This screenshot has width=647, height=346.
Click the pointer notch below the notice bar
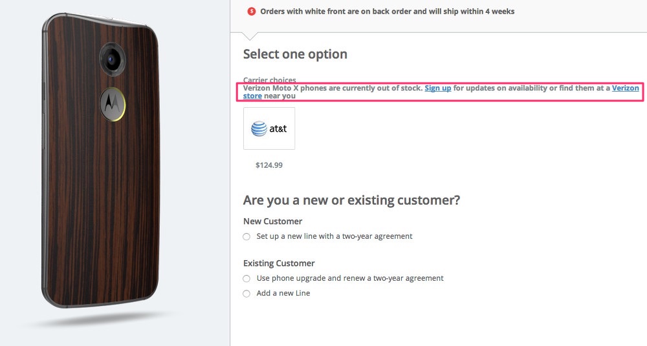(249, 36)
